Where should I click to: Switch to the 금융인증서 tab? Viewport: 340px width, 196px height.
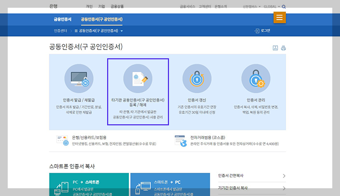click(x=62, y=19)
